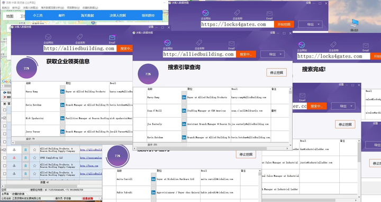This screenshot has width=381, height=202.
Task: Select 企业名称 tag icon in 搜索引擎查询 window
Action: (x=199, y=43)
